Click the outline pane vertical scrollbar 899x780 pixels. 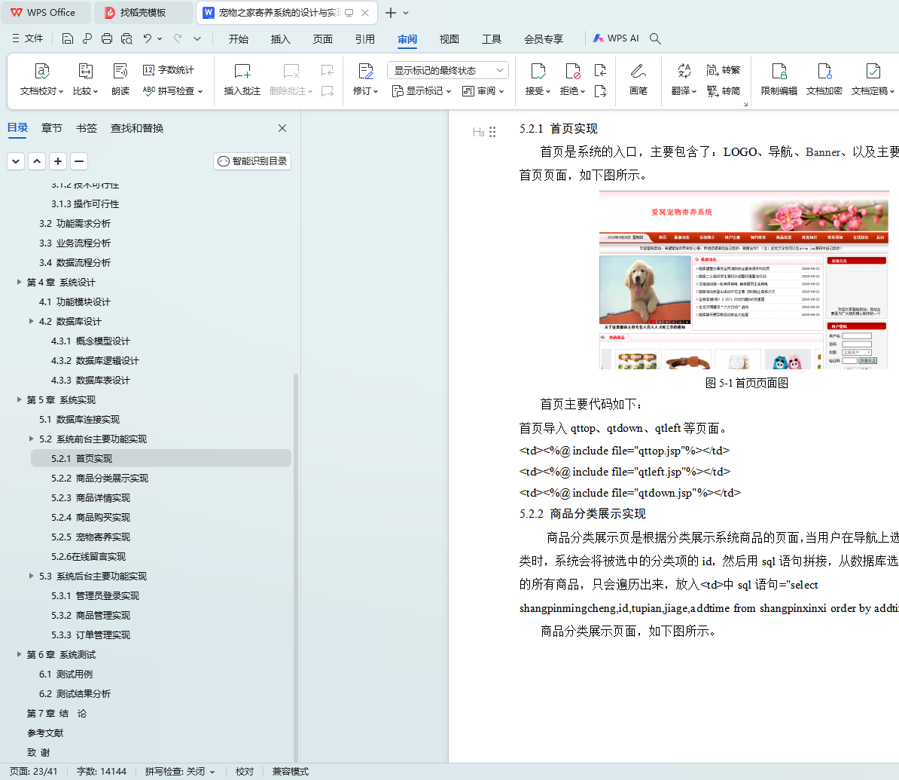[296, 567]
